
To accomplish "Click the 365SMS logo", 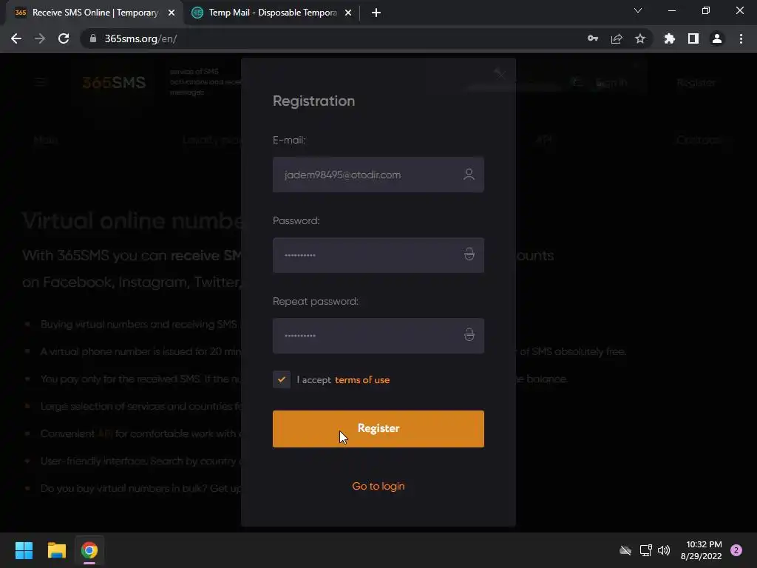I will [x=113, y=83].
